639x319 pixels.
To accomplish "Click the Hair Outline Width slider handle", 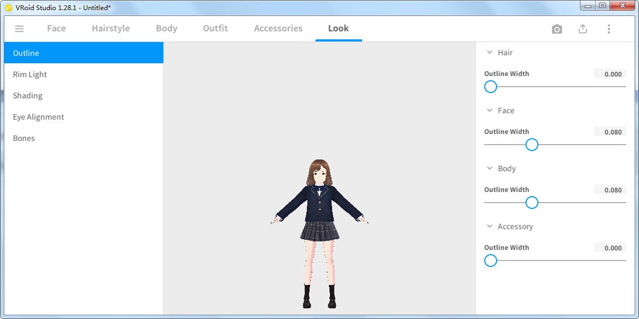I will click(490, 86).
